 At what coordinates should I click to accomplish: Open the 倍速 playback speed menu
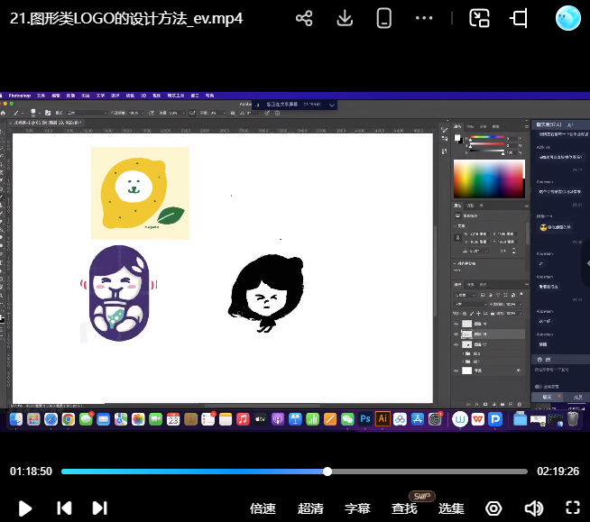(x=263, y=508)
